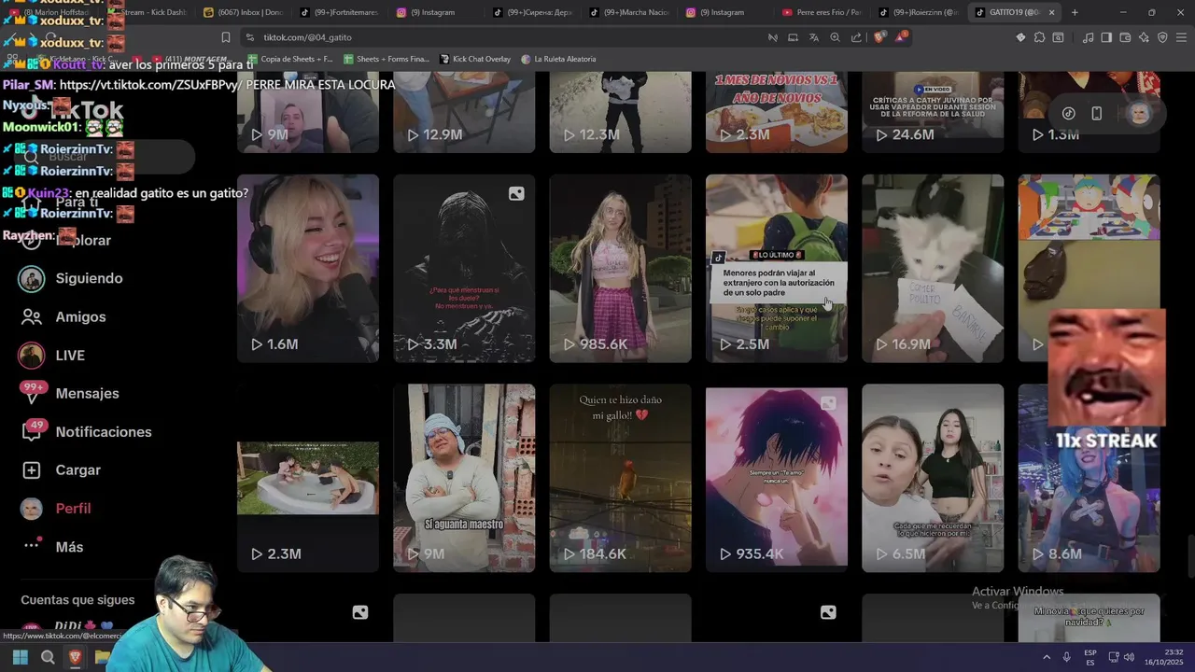Click the share page icon

point(856,37)
